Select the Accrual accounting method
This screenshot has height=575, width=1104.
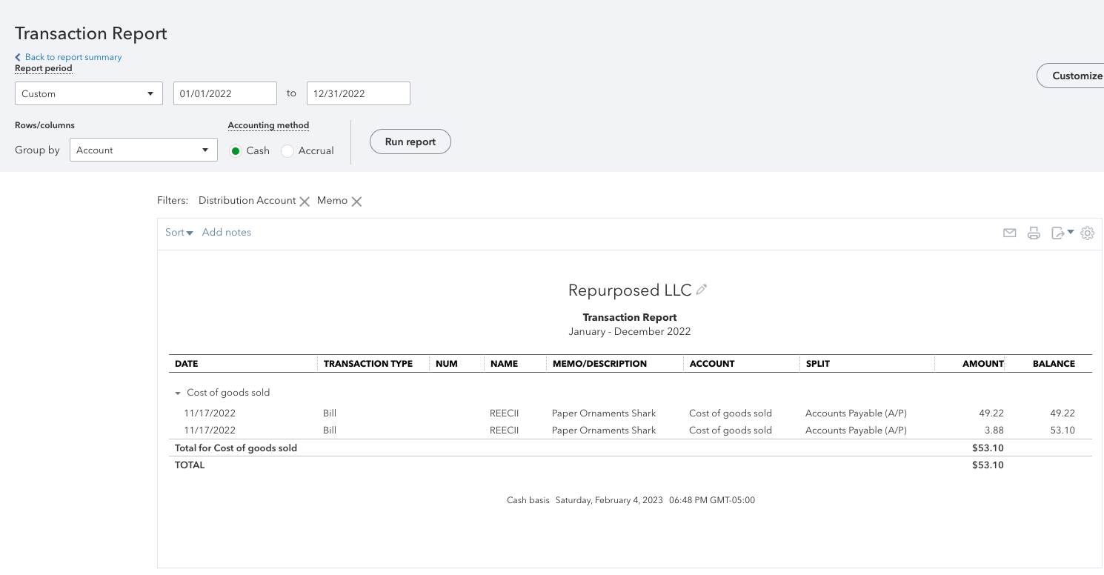coord(287,150)
